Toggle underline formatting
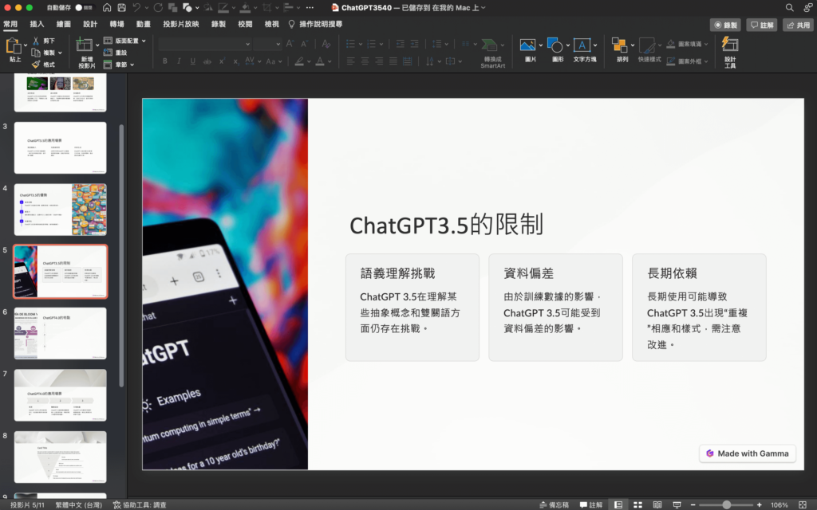Viewport: 817px width, 510px height. [193, 61]
